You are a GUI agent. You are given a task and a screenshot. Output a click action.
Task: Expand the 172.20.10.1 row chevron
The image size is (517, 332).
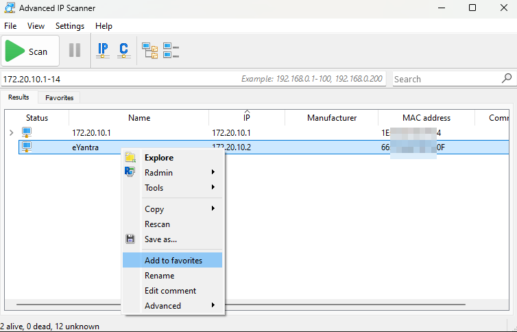coord(12,133)
